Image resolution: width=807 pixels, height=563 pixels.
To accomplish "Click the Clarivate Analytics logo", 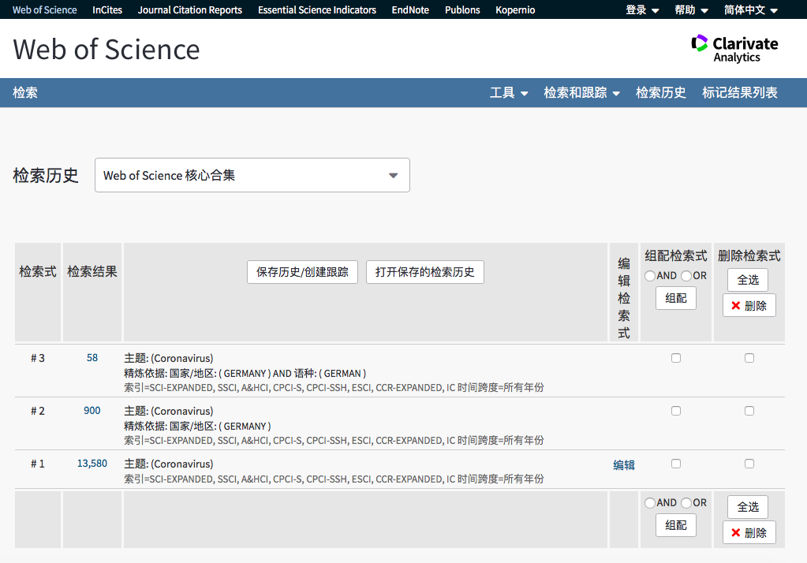I will coord(734,49).
